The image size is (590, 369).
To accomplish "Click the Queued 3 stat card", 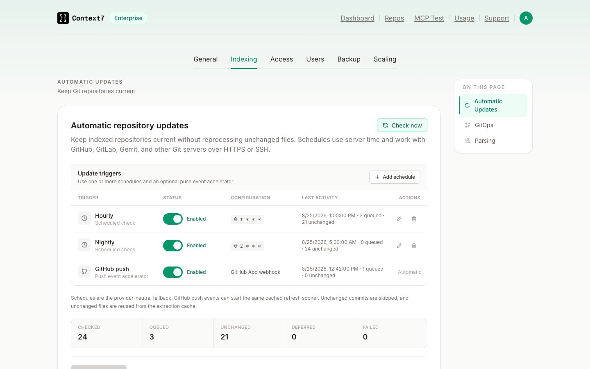I will click(x=178, y=333).
